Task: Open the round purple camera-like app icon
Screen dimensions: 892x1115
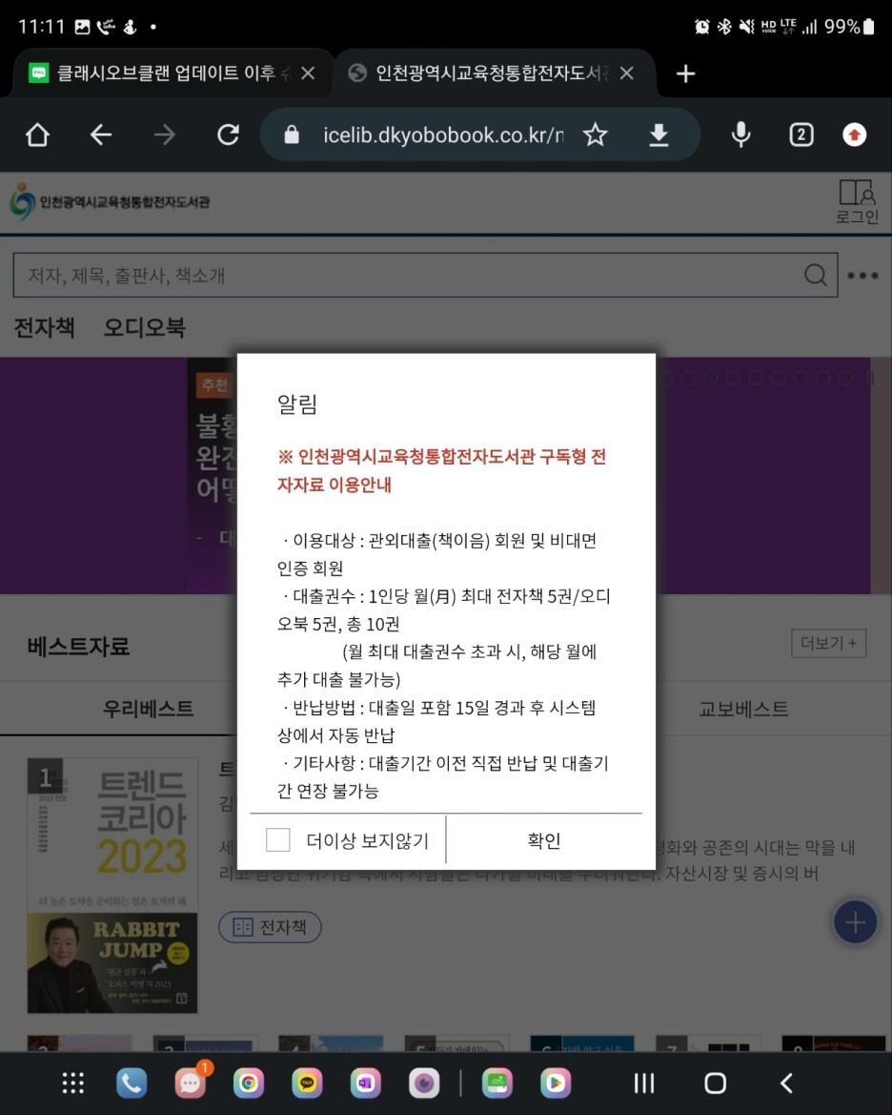Action: coord(424,1083)
